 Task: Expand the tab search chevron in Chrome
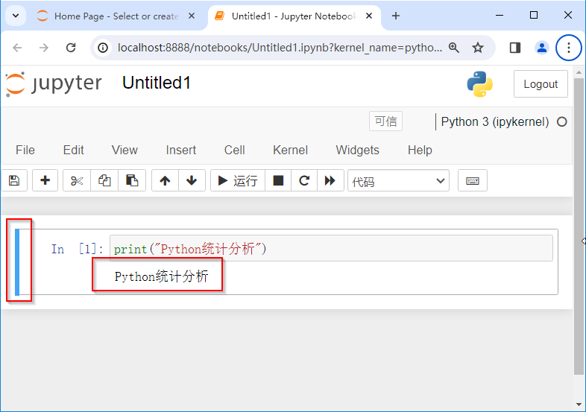[x=15, y=16]
